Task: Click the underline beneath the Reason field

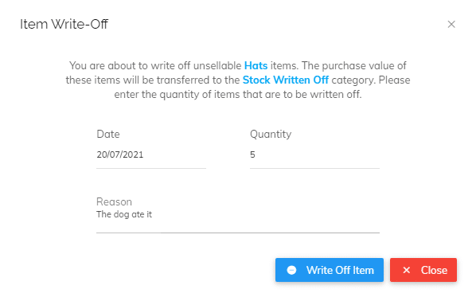Action: [x=238, y=233]
